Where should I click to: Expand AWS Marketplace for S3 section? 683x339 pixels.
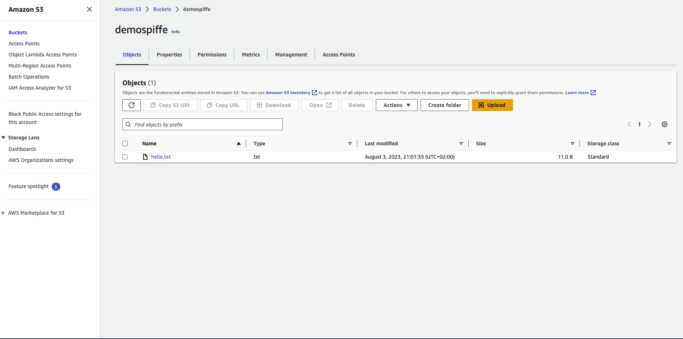[x=3, y=213]
